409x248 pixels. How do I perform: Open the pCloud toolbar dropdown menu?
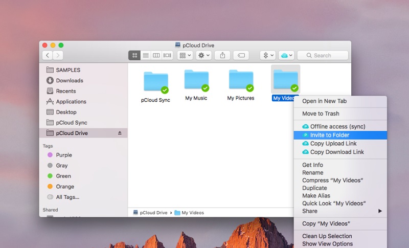point(285,55)
